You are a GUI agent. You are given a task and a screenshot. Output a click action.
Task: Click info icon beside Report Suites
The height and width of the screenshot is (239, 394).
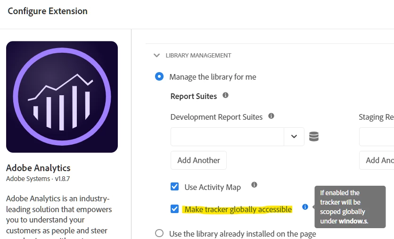(x=225, y=95)
